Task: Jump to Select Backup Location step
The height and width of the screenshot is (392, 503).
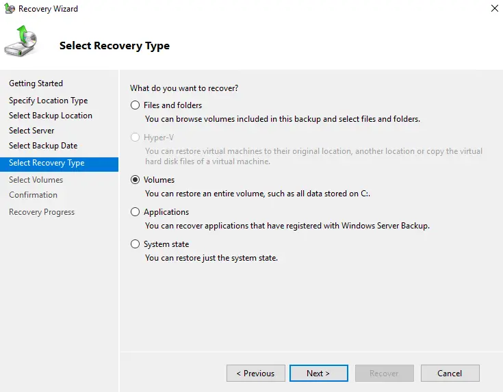Action: (x=51, y=116)
